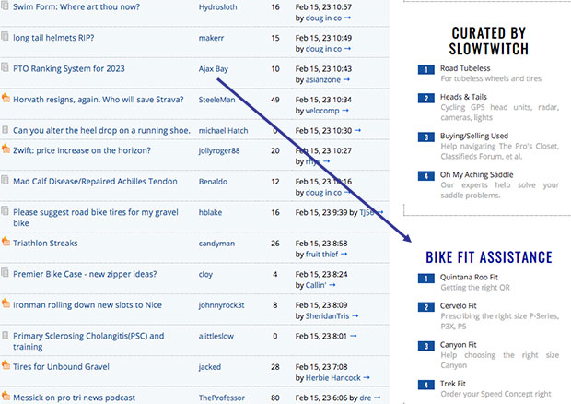Click the hot-thread icon beside Tires for Unbound Gravel
The height and width of the screenshot is (404, 571).
pyautogui.click(x=6, y=366)
